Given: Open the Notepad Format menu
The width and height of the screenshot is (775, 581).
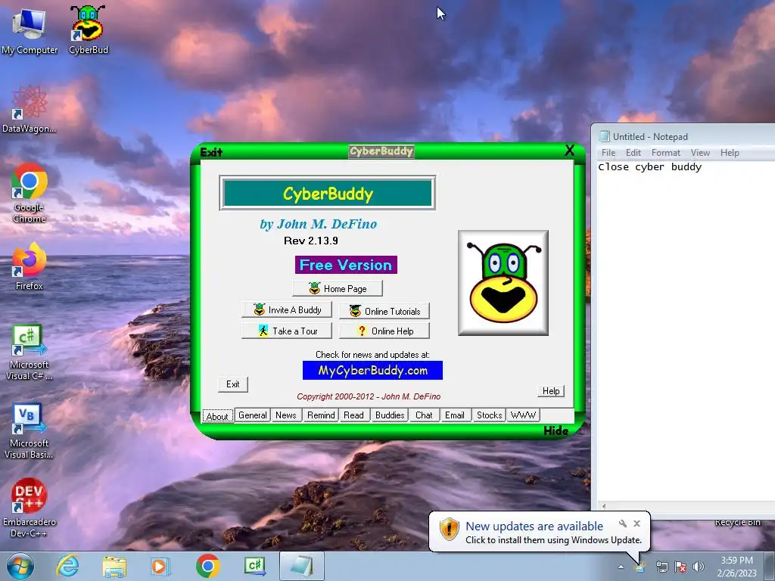Looking at the screenshot, I should [x=666, y=153].
